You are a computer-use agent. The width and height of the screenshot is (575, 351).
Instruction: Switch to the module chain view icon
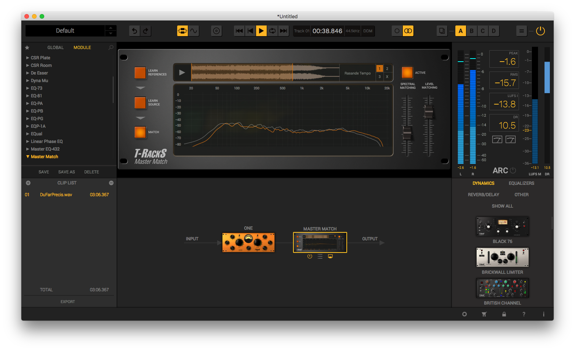[183, 31]
